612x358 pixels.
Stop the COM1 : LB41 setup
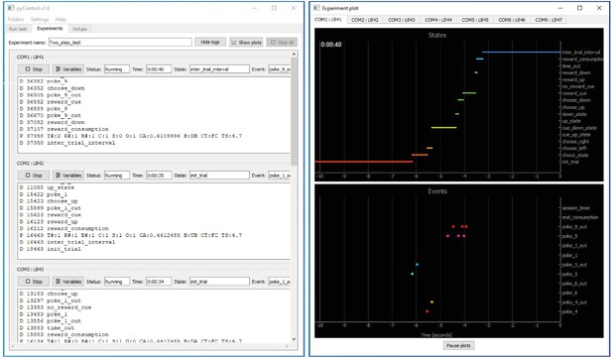(34, 69)
